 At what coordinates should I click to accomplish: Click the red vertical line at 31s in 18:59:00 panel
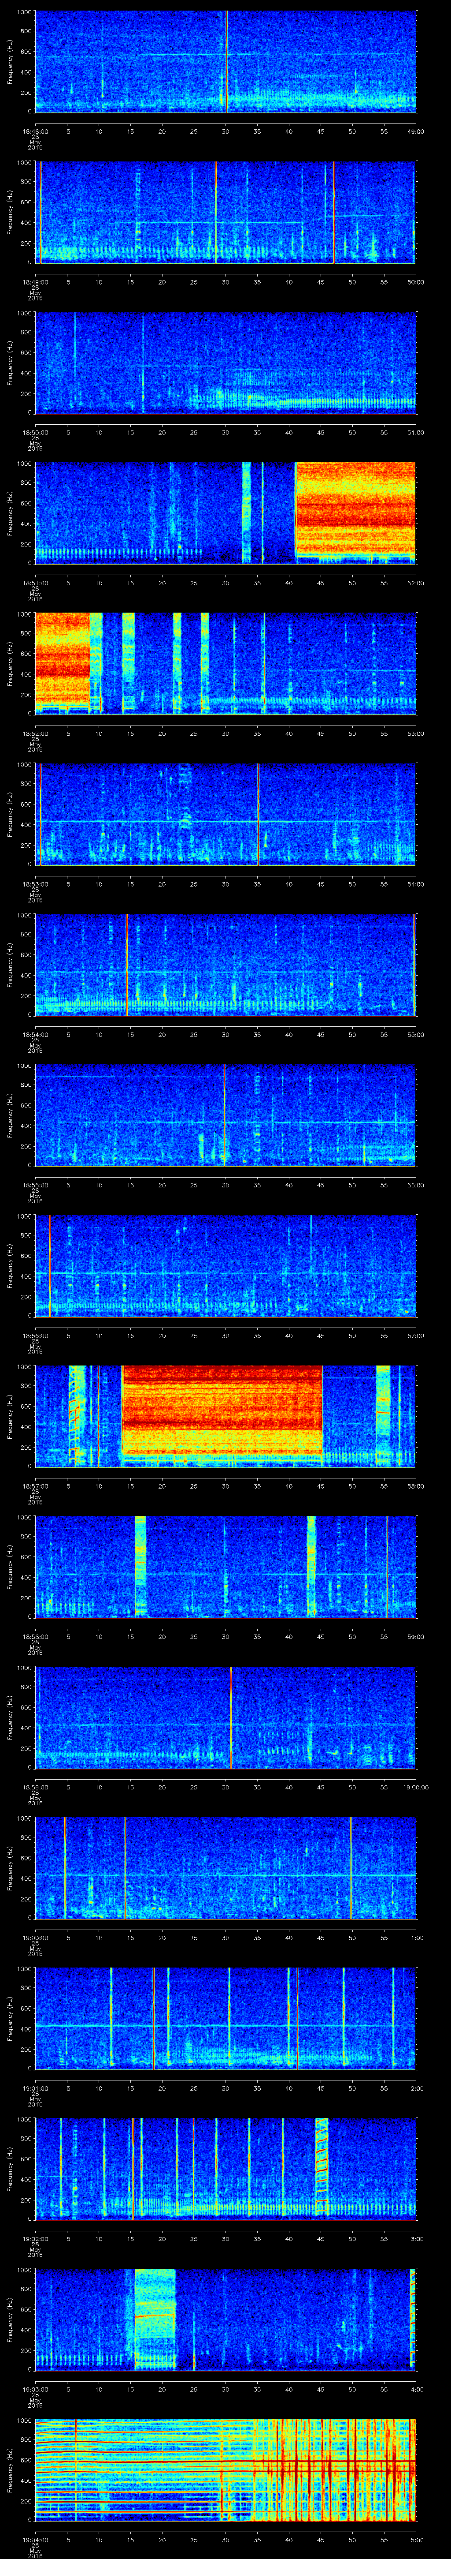[231, 1717]
